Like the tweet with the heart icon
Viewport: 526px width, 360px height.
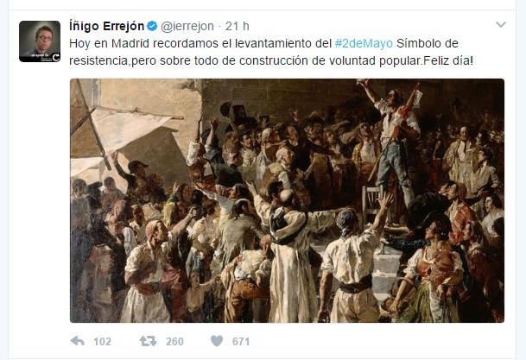217,341
